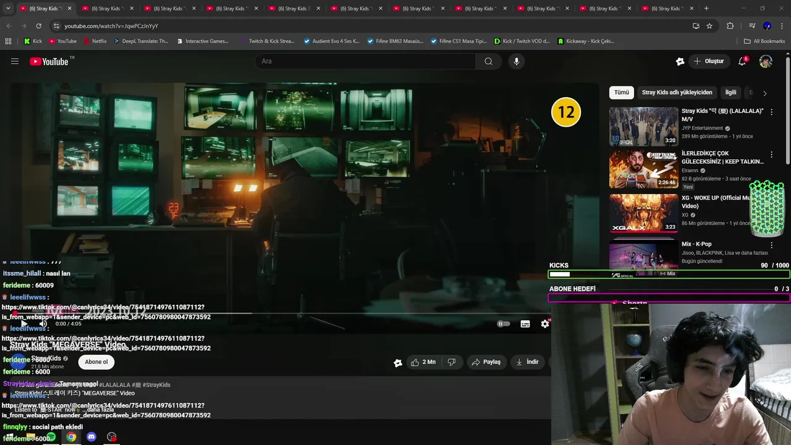Image resolution: width=791 pixels, height=445 pixels.
Task: Mute the video volume
Action: coord(43,324)
